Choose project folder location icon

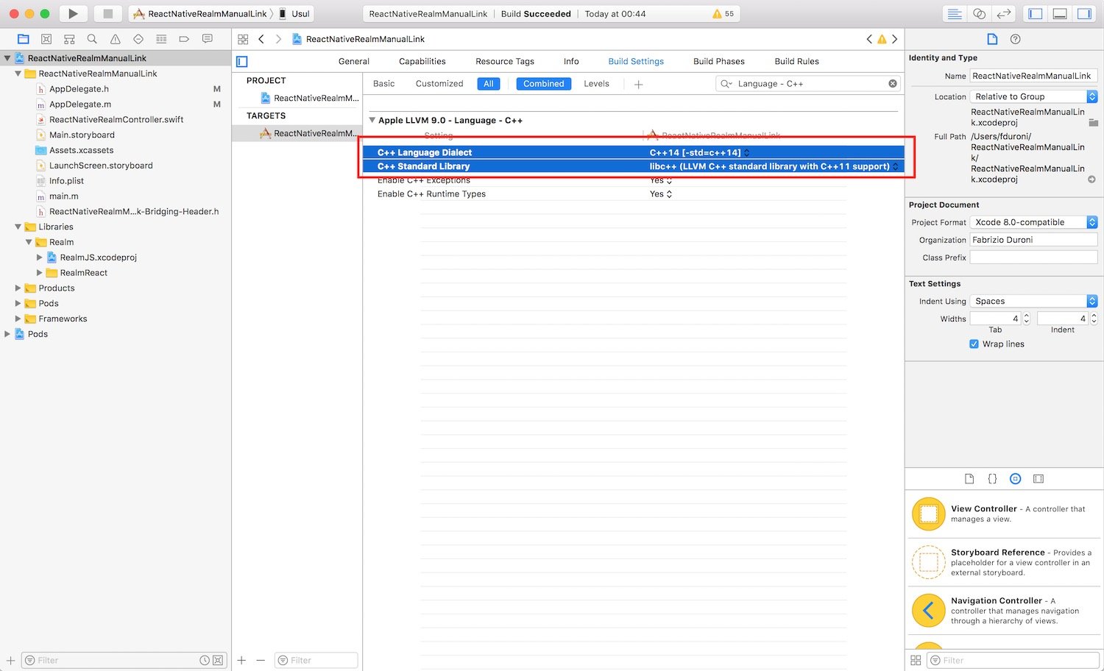[x=1093, y=123]
